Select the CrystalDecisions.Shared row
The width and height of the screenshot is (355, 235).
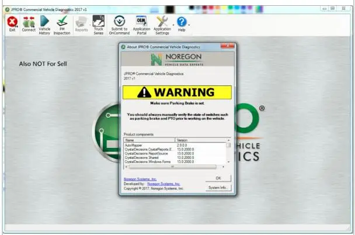pos(175,158)
